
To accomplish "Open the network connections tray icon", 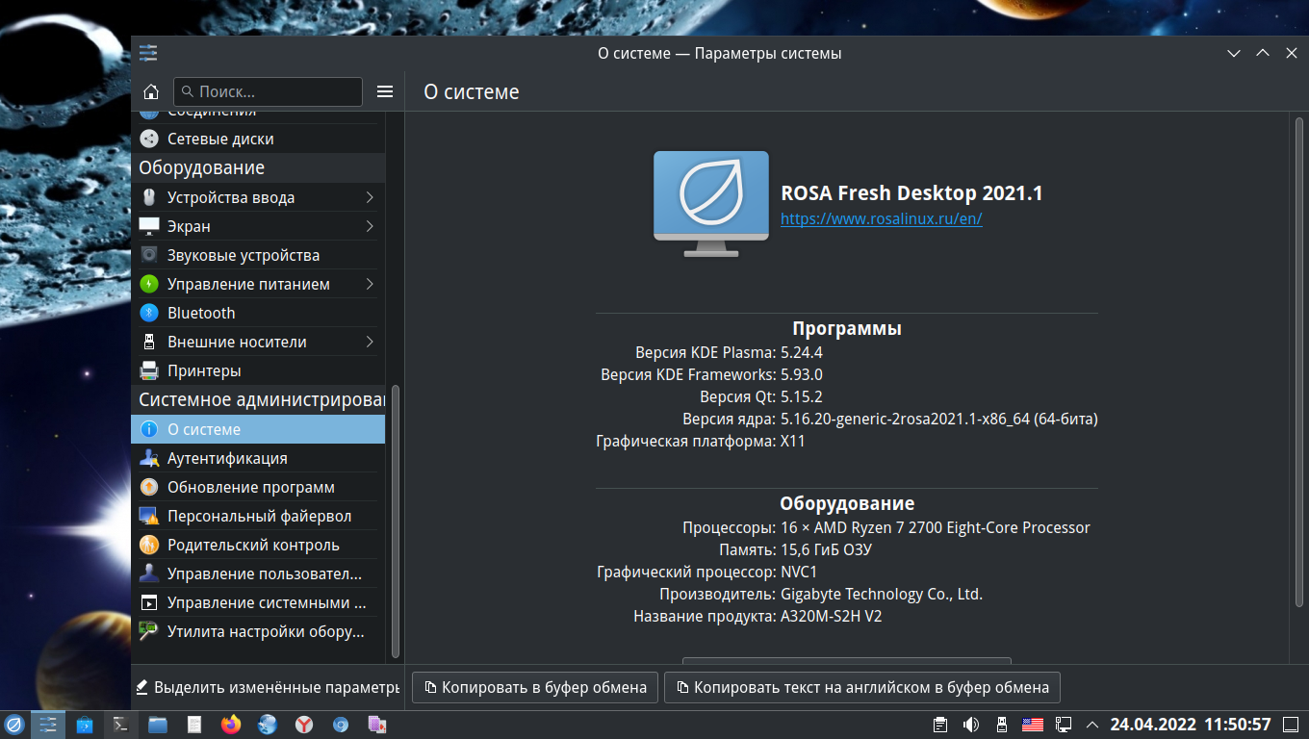I will coord(1064,725).
